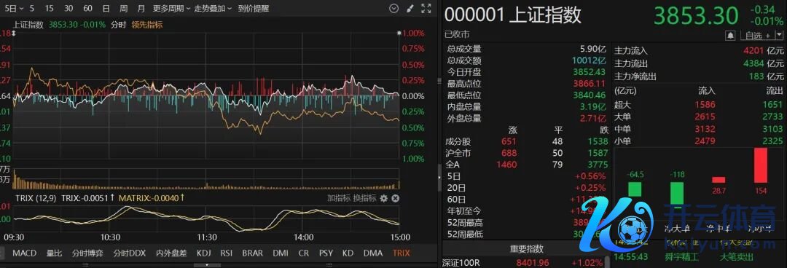Screen dimensions: 787x268
Task: Open the 自选 dropdown arrow
Action: coord(779,35)
